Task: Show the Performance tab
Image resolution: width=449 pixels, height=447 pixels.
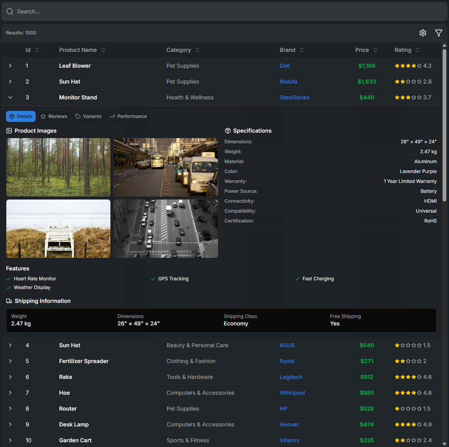Action: click(128, 116)
